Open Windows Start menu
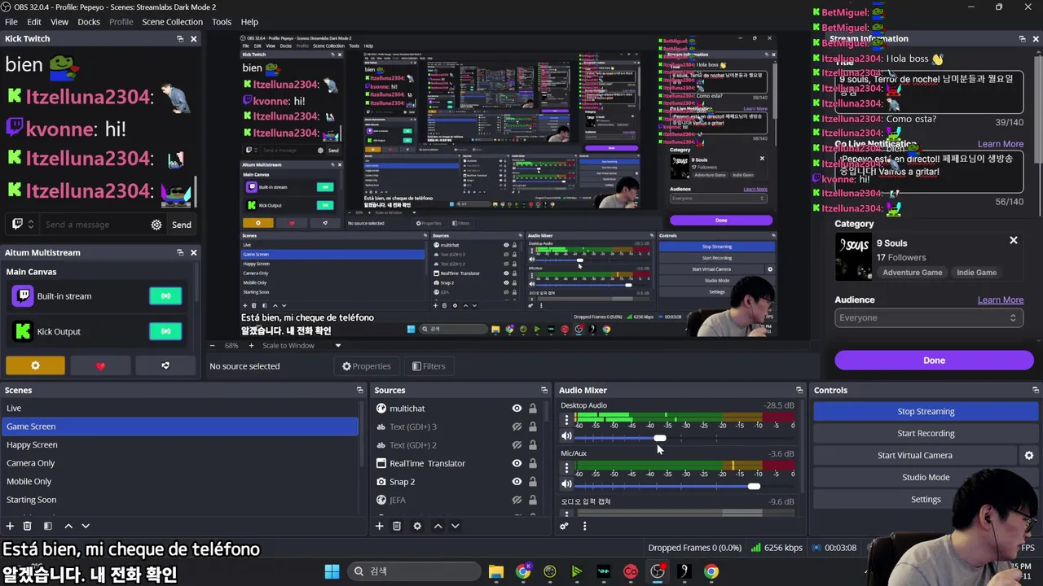This screenshot has height=586, width=1043. click(332, 571)
